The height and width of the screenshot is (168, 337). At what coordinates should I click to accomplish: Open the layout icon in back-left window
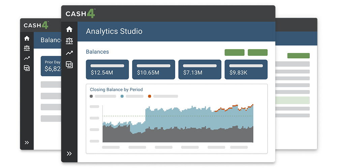27,68
